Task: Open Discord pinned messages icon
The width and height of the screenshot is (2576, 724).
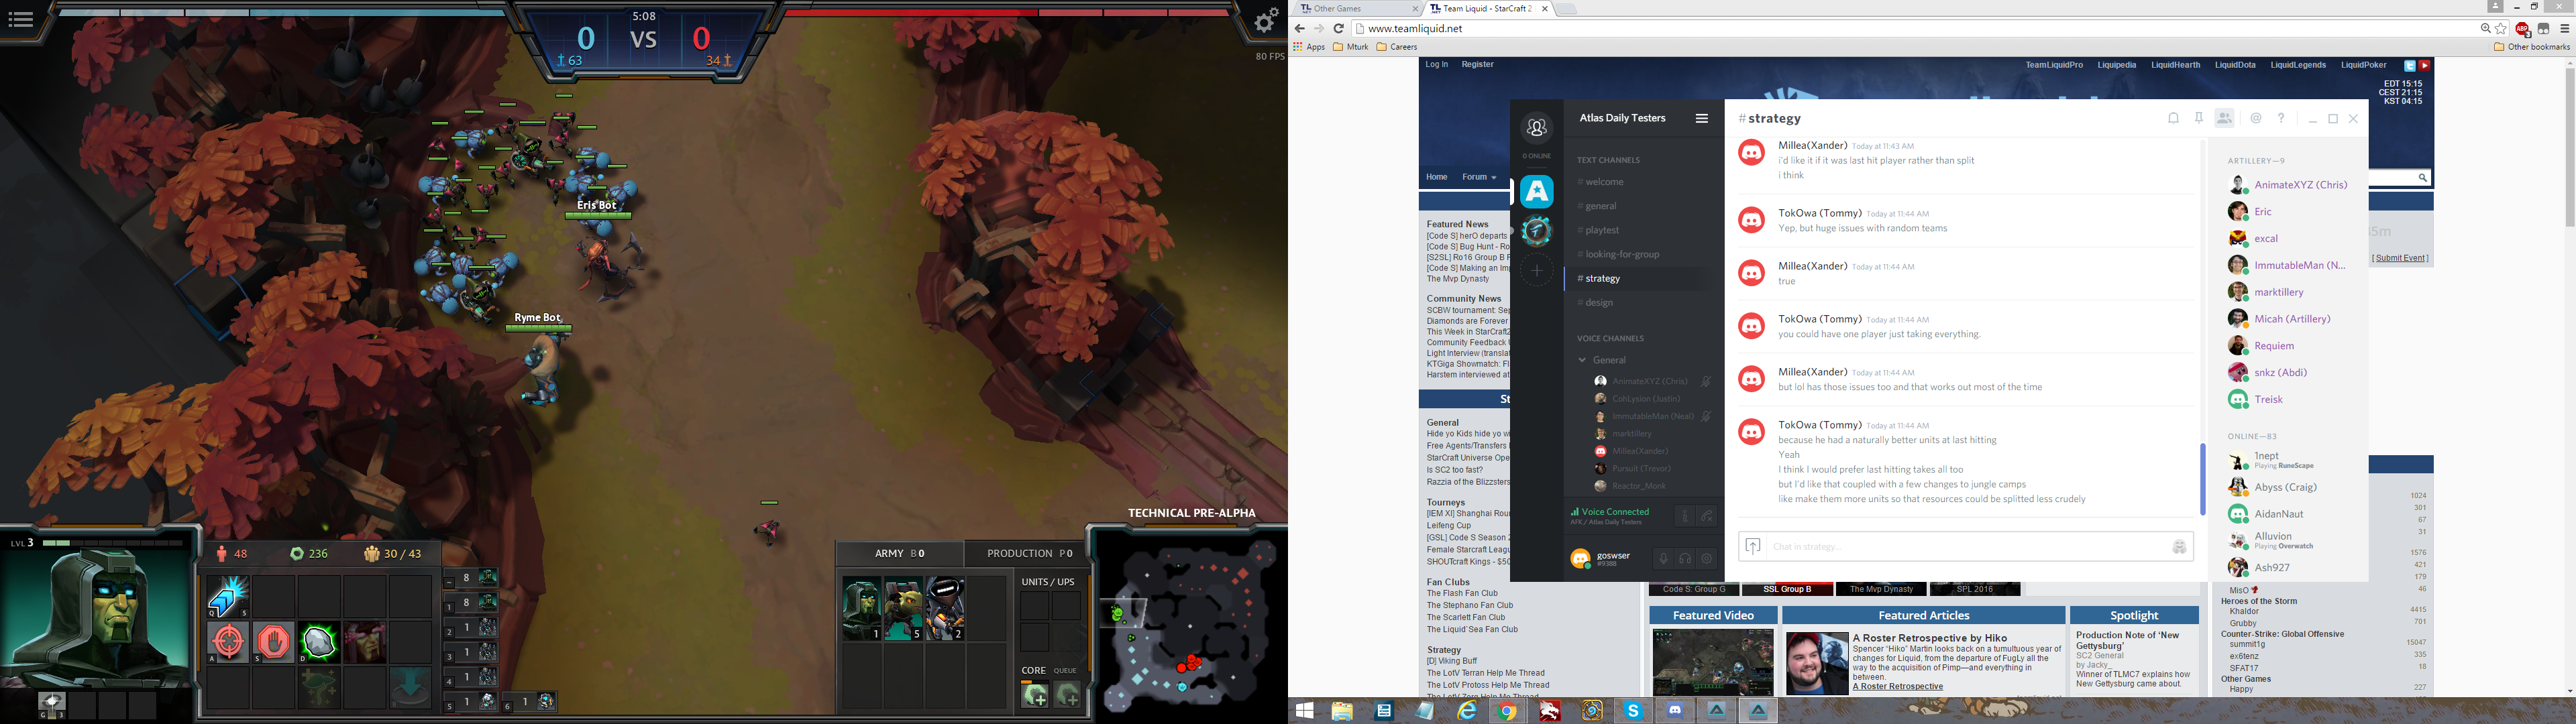Action: pos(2199,118)
